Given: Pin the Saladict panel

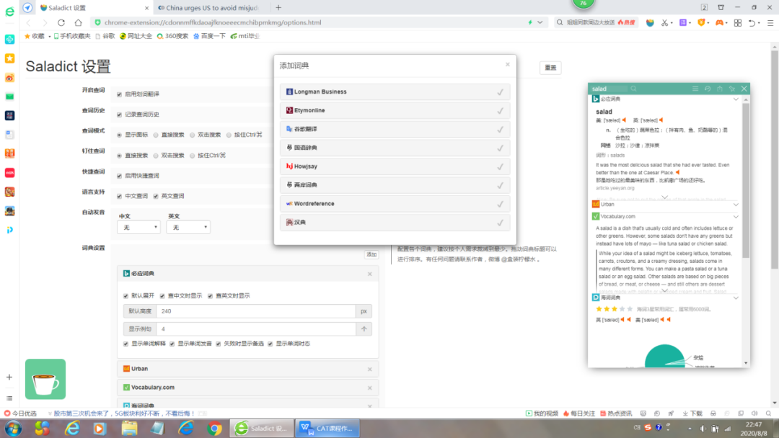Looking at the screenshot, I should tap(732, 89).
